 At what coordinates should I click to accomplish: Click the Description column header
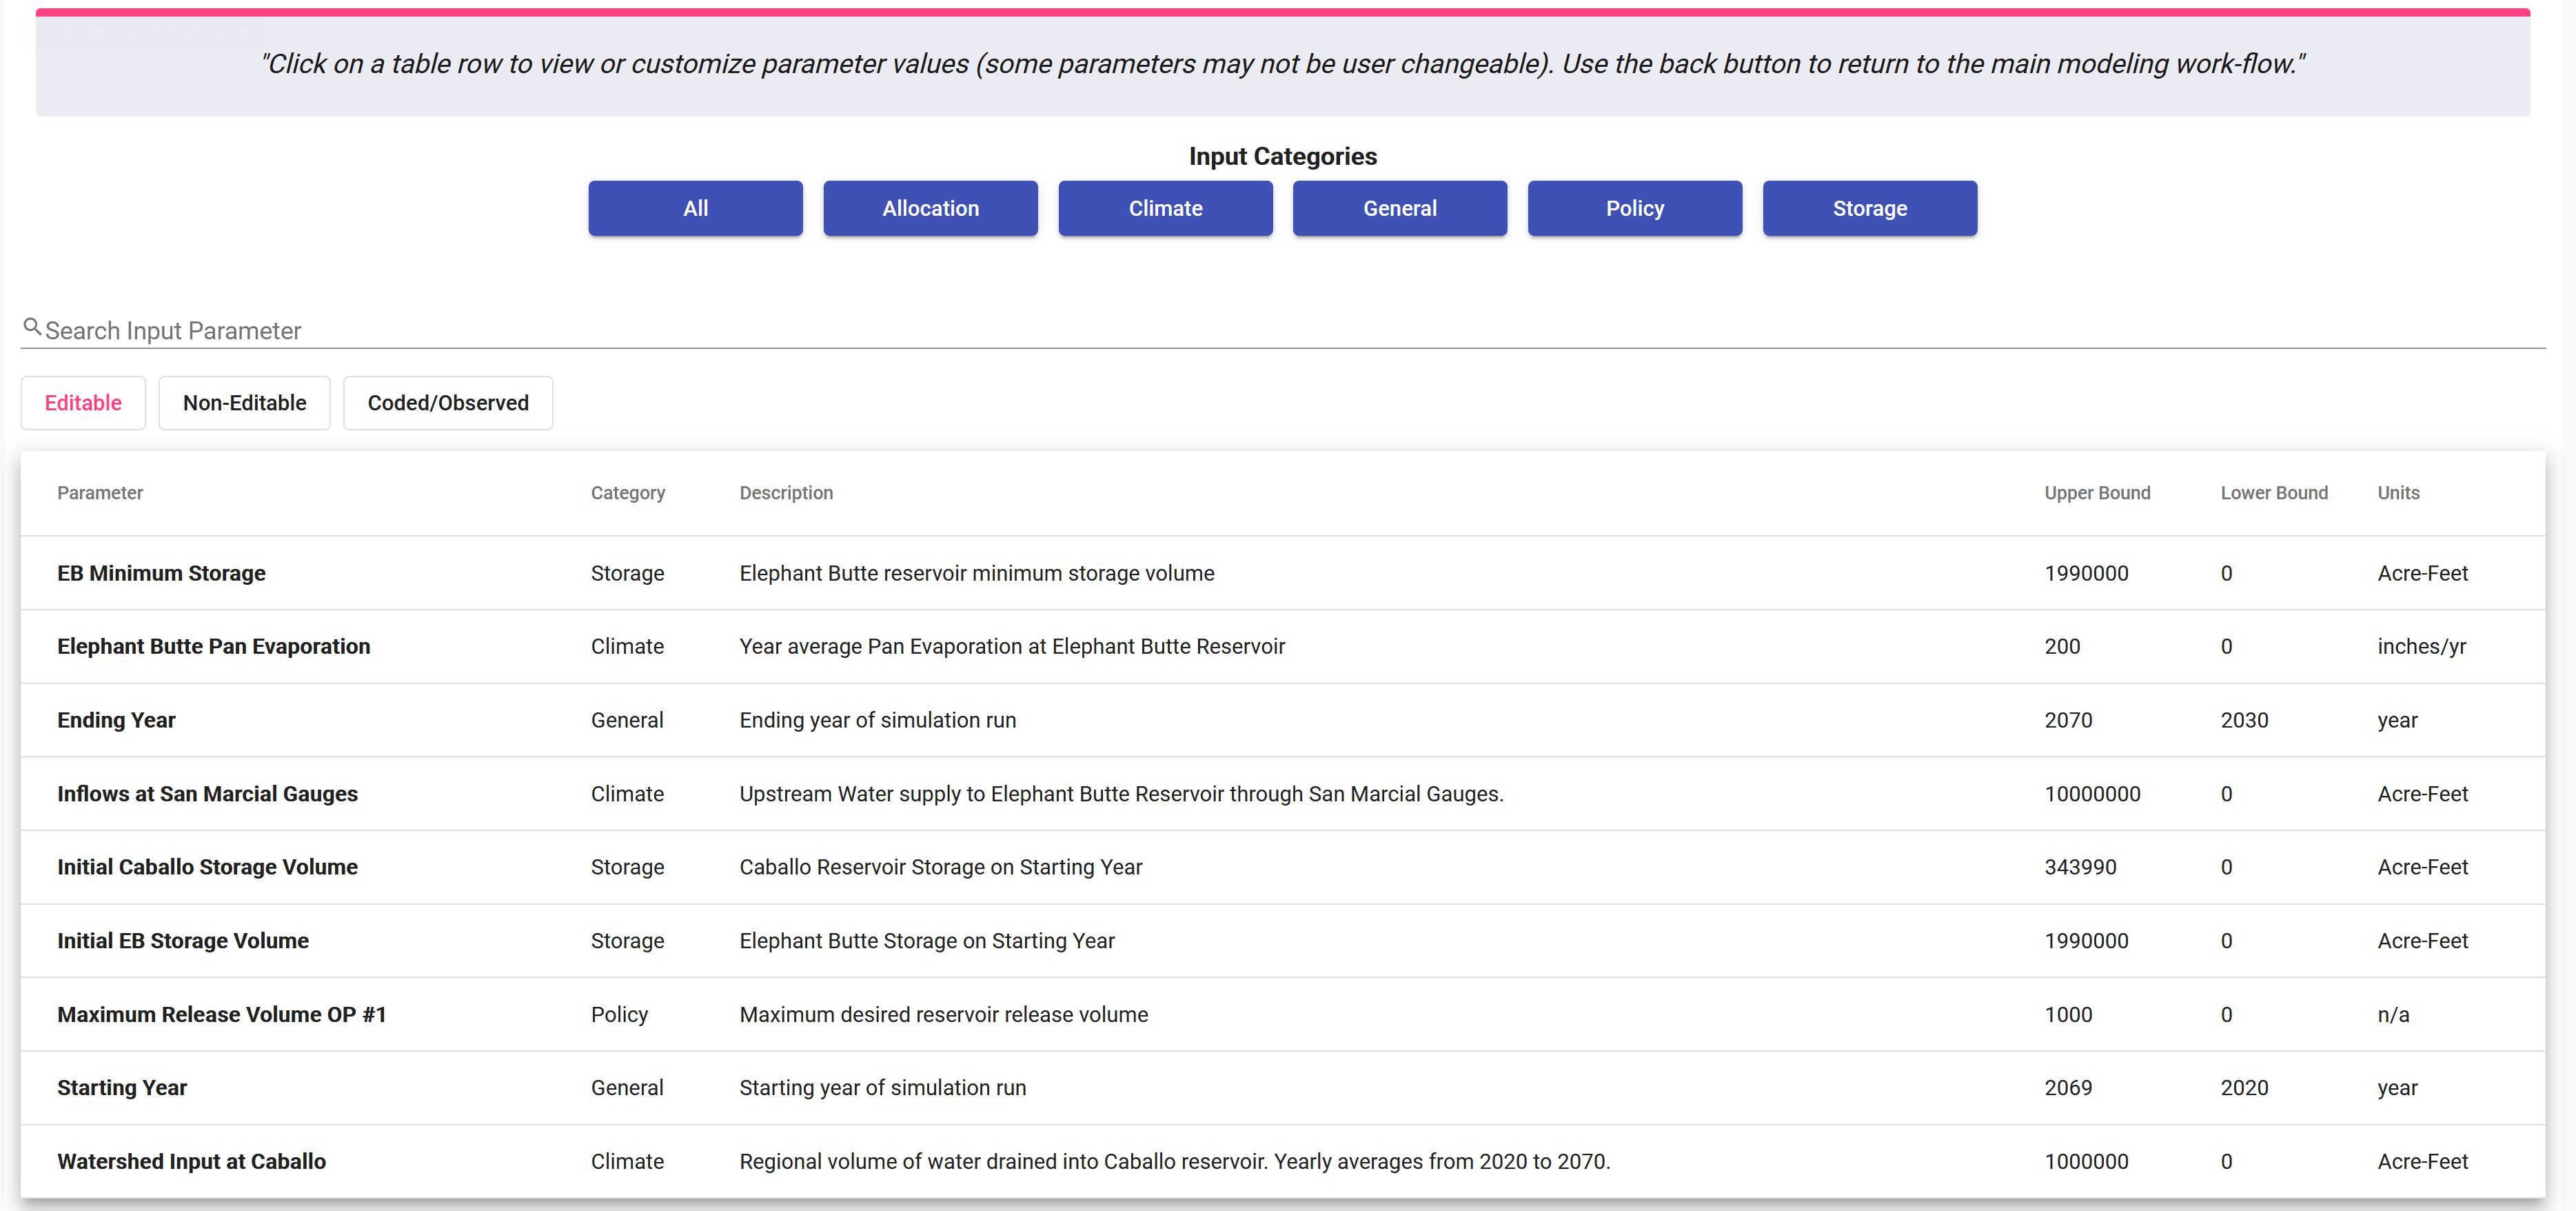786,492
